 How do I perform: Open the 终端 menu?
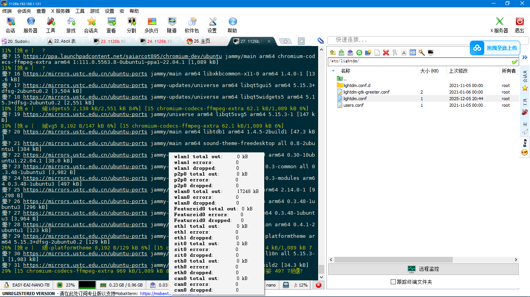click(7, 11)
